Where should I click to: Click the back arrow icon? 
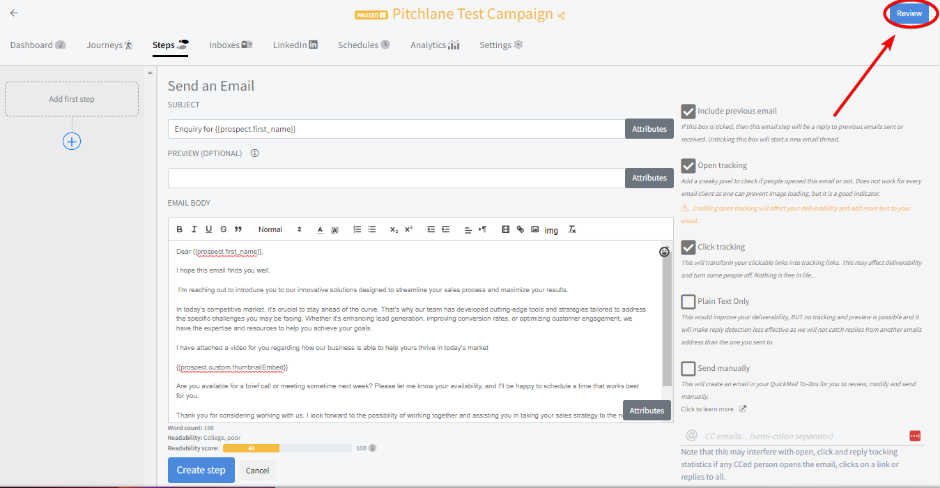tap(14, 13)
